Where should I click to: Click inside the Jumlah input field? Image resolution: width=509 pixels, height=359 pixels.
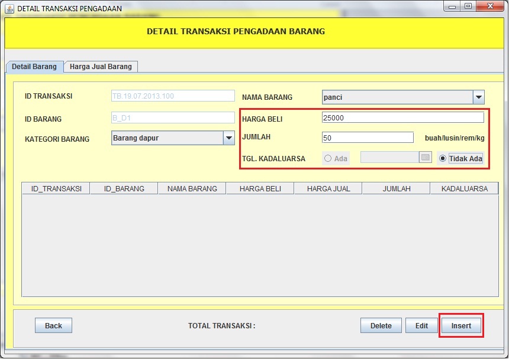pos(367,137)
